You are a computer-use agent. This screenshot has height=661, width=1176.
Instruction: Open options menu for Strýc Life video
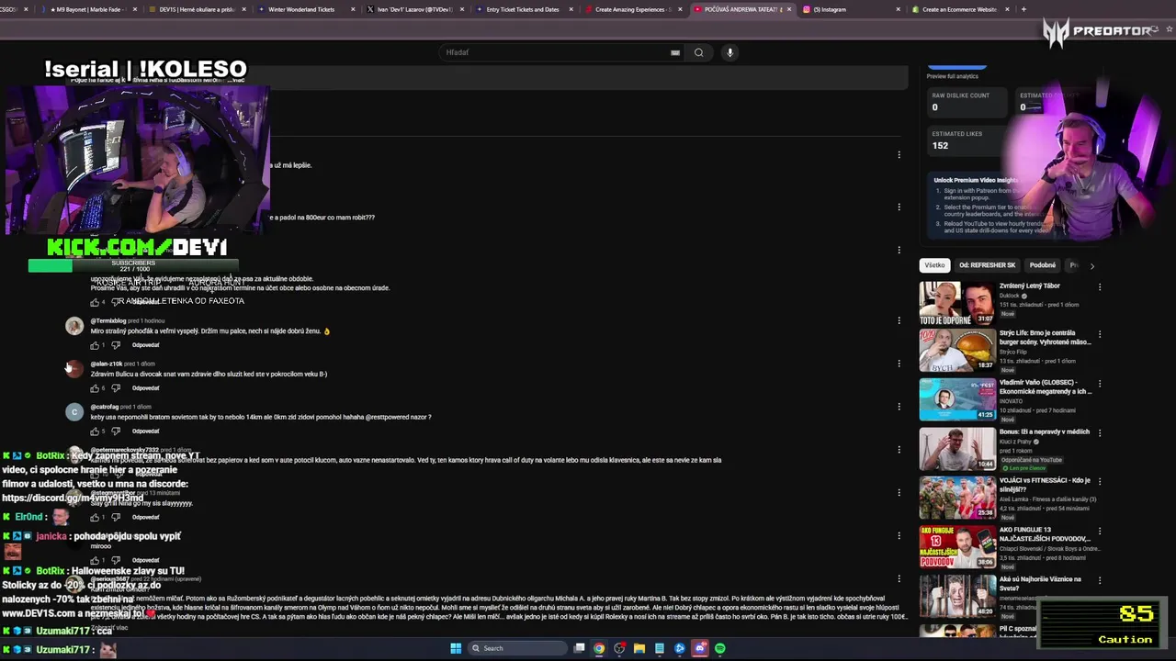1099,335
